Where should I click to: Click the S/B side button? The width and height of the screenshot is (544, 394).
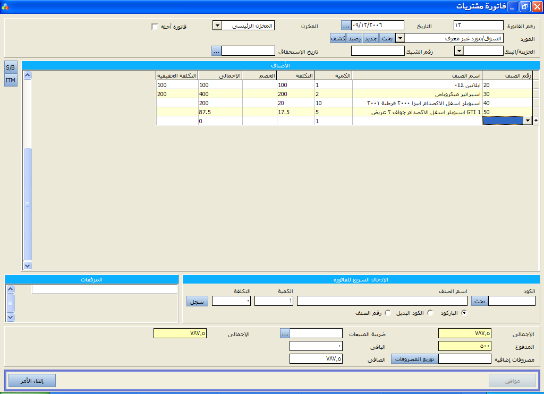11,67
